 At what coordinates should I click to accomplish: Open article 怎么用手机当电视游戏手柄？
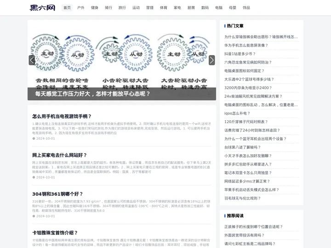tap(62, 116)
